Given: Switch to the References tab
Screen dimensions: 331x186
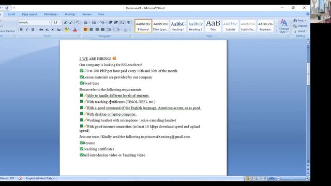Looking at the screenshot, I should click(51, 14).
